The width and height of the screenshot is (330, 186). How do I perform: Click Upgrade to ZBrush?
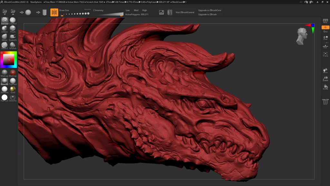(207, 14)
